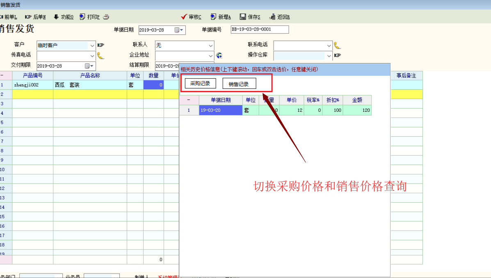This screenshot has width=491, height=278.
Task: Click the 采购记录 button in price popup
Action: click(x=200, y=84)
